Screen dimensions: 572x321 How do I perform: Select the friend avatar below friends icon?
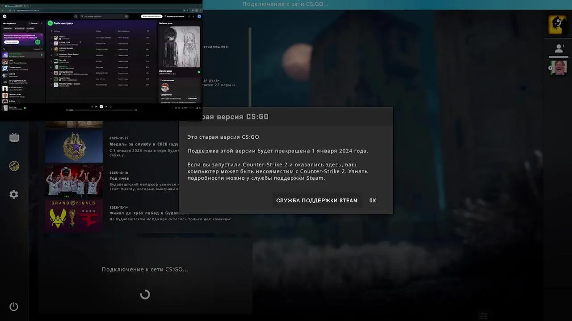point(558,68)
